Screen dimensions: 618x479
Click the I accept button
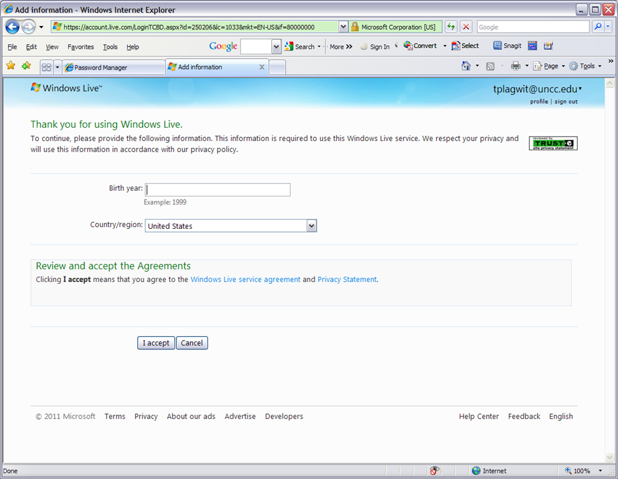(x=156, y=343)
